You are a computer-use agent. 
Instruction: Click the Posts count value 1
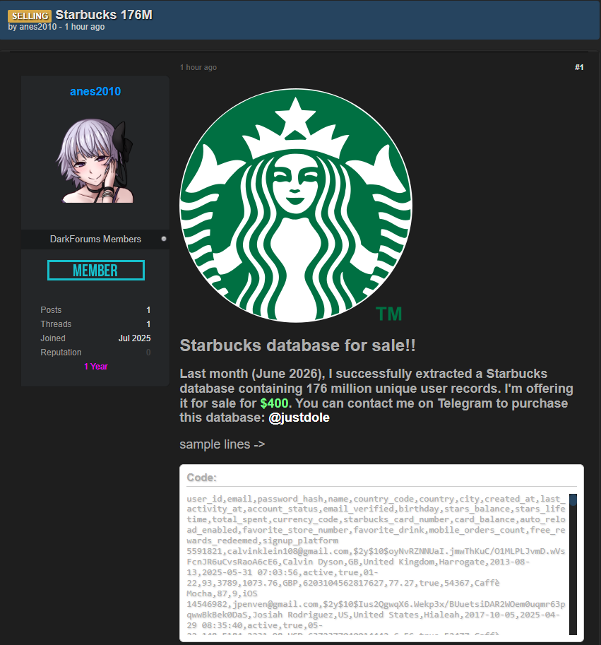[148, 309]
